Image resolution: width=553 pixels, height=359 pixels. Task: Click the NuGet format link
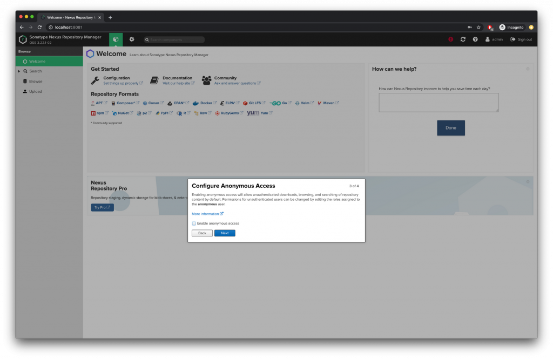click(x=123, y=113)
